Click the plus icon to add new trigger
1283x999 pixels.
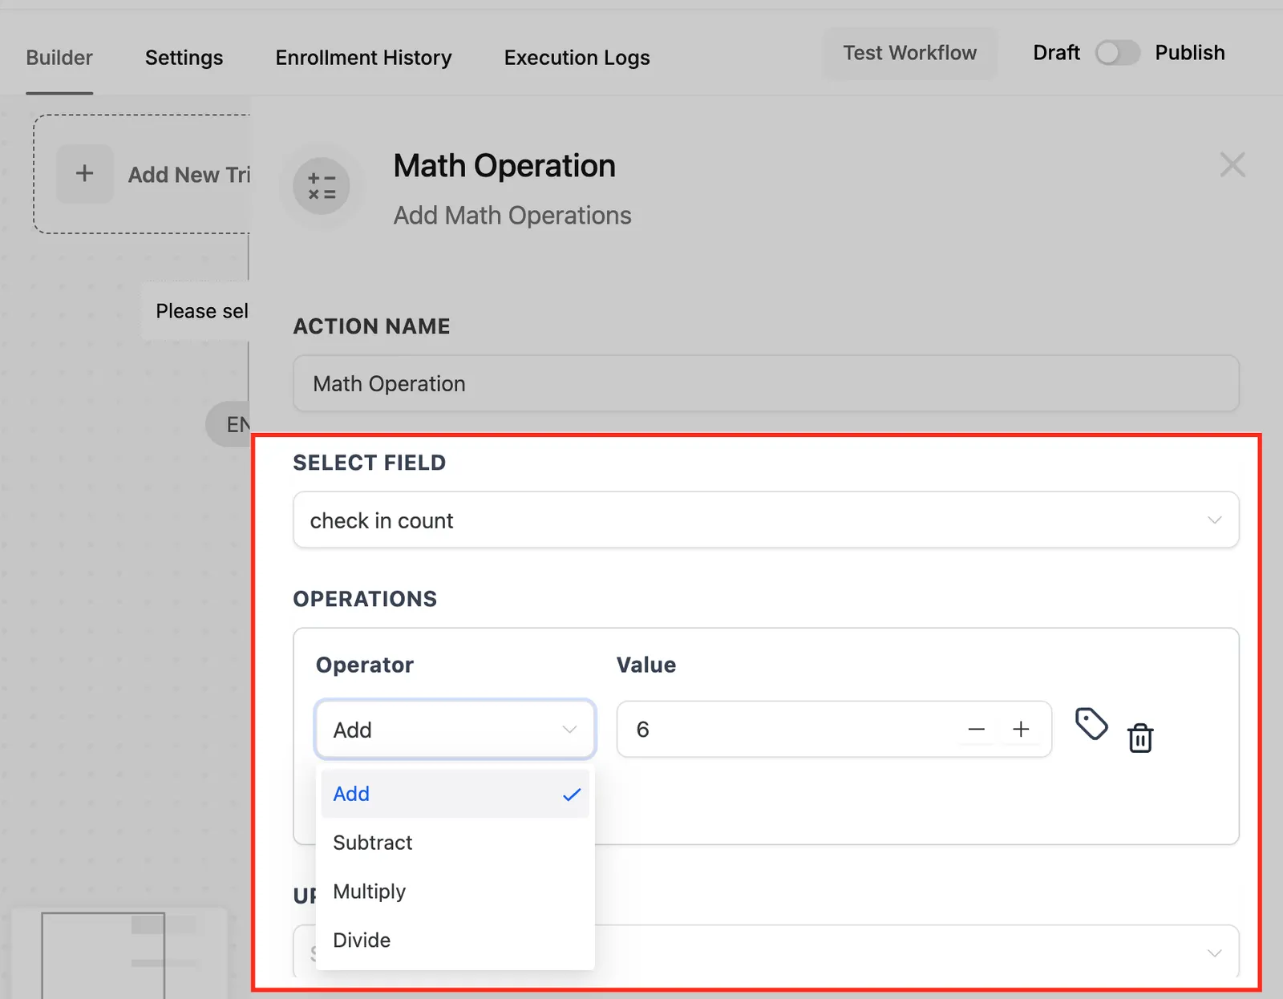coord(84,174)
